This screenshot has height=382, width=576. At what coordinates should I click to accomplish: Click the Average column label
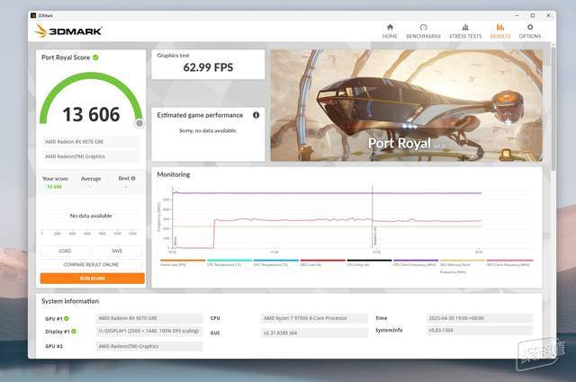pos(91,179)
